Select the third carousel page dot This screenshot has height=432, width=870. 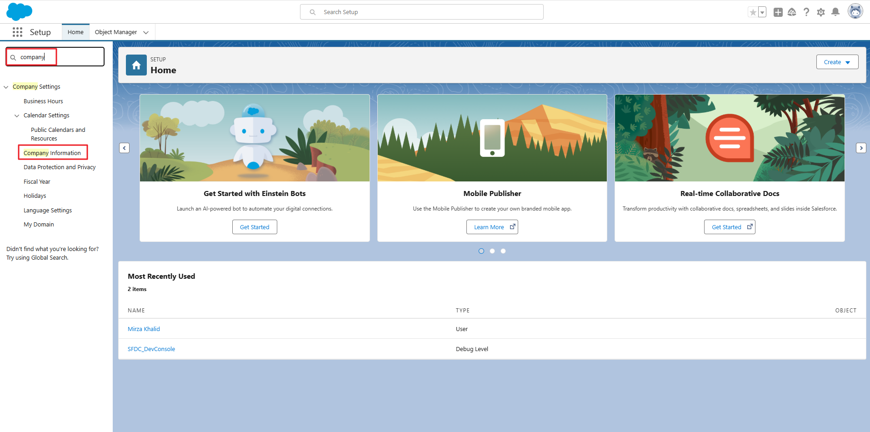tap(503, 251)
